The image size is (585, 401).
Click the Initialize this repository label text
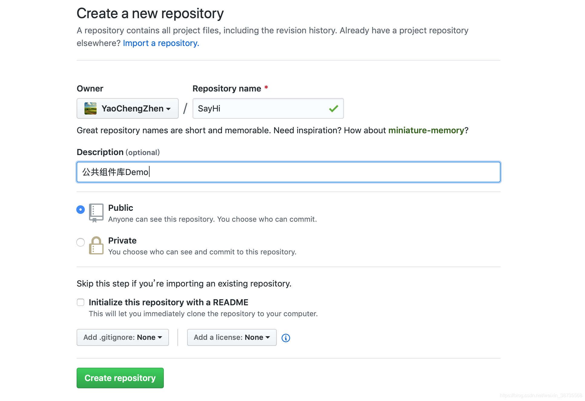pyautogui.click(x=168, y=302)
